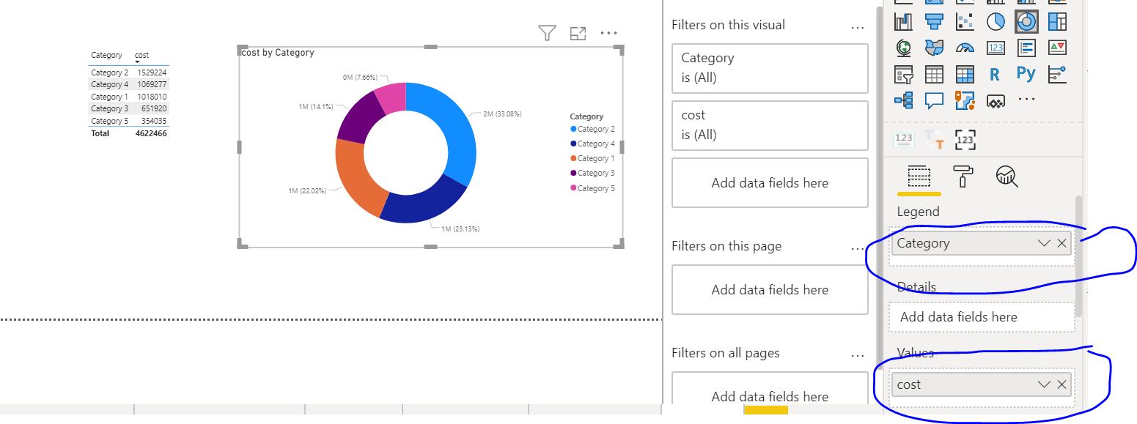
Task: Switch to the Format paint roller tab
Action: click(963, 176)
